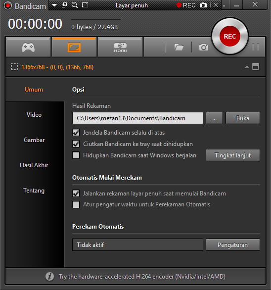Close the mini bar with its X icon
Screen dimensions: 271x290
(216, 5)
